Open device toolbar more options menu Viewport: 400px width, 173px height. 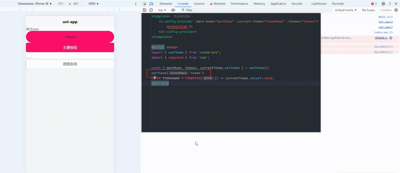coord(136,4)
